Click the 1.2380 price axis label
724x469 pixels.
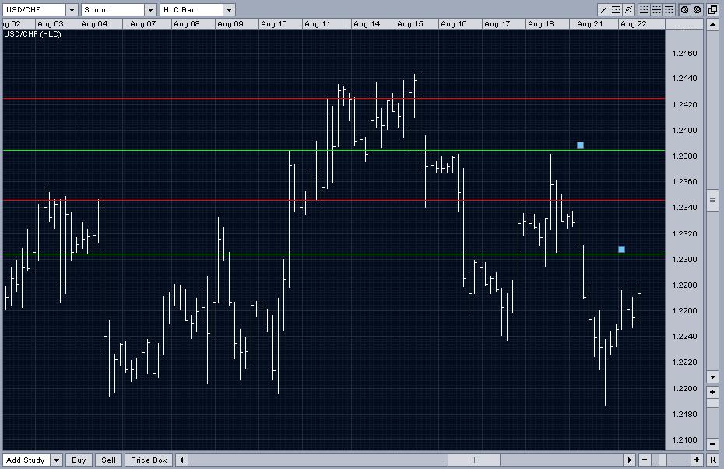coord(685,156)
